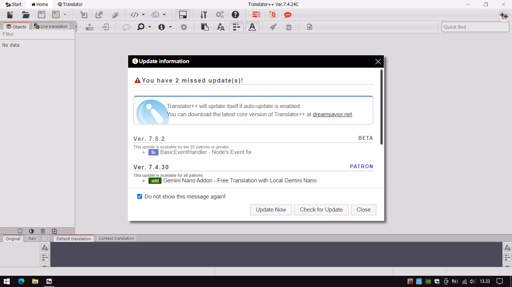Image resolution: width=512 pixels, height=287 pixels.
Task: Open project with the folder icon
Action: 26,15
